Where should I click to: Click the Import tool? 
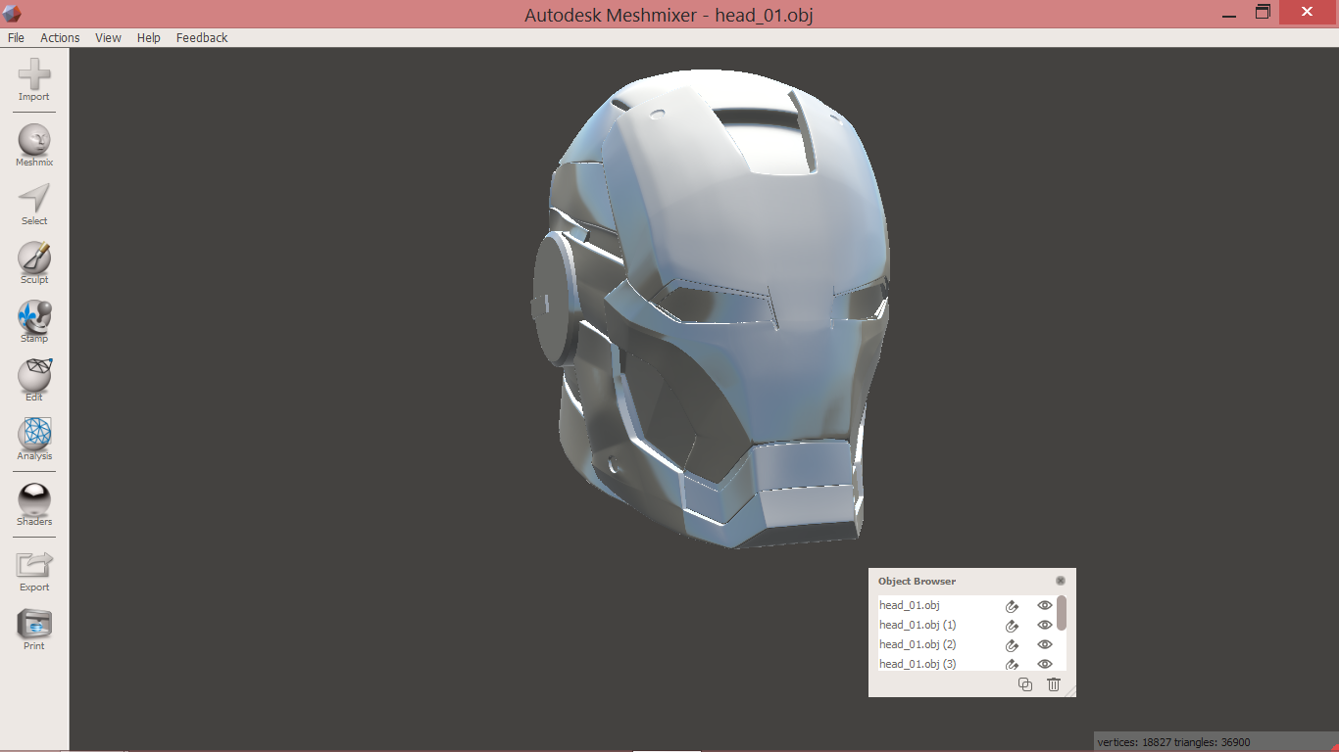(x=34, y=79)
